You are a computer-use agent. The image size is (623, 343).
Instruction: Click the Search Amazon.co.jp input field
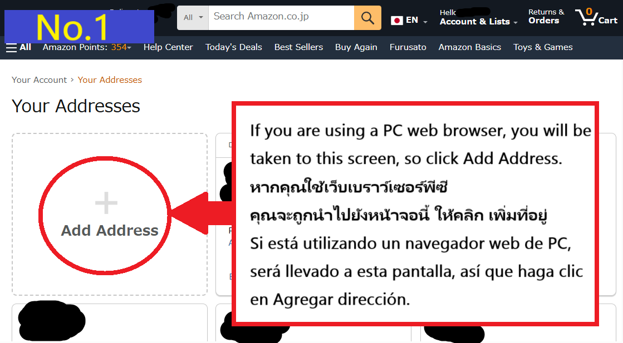pyautogui.click(x=278, y=17)
